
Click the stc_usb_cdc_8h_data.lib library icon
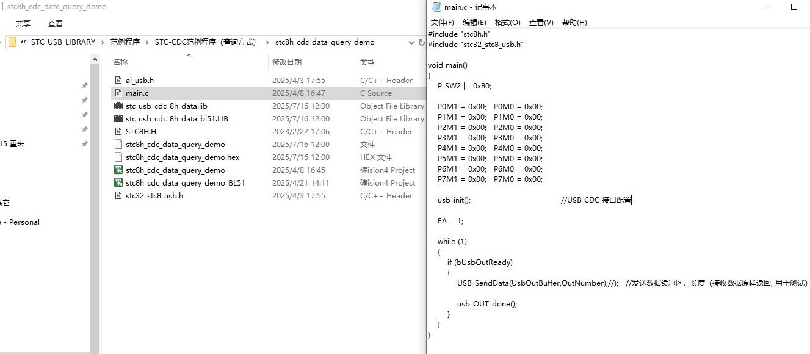click(118, 106)
